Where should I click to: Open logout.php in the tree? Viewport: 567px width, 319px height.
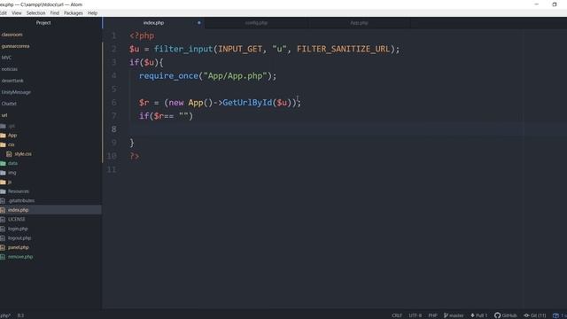pos(19,238)
